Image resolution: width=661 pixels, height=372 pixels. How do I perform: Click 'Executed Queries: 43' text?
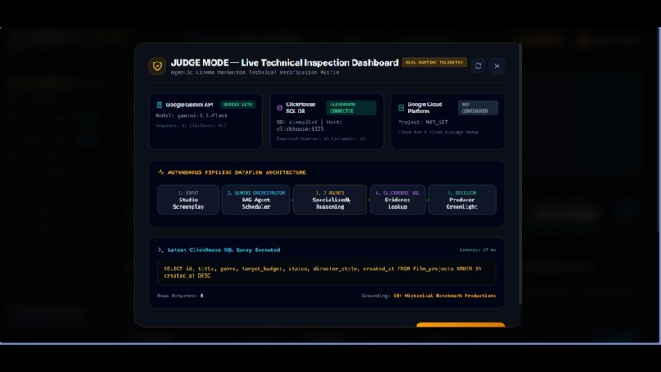303,139
